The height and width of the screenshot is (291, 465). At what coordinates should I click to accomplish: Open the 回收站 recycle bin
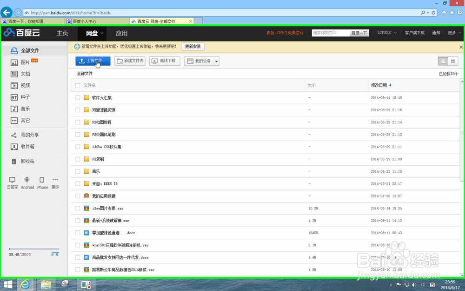point(23,161)
